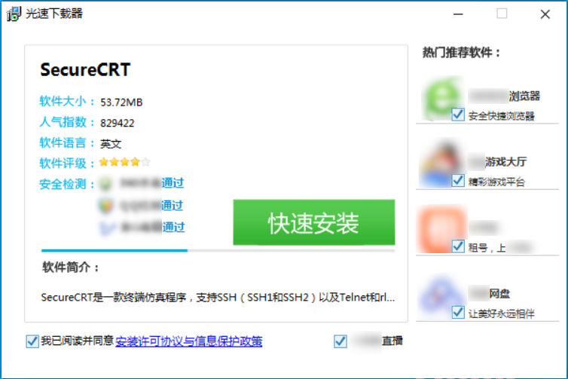This screenshot has width=568, height=379.
Task: Click the 53.72MB size value
Action: [121, 102]
